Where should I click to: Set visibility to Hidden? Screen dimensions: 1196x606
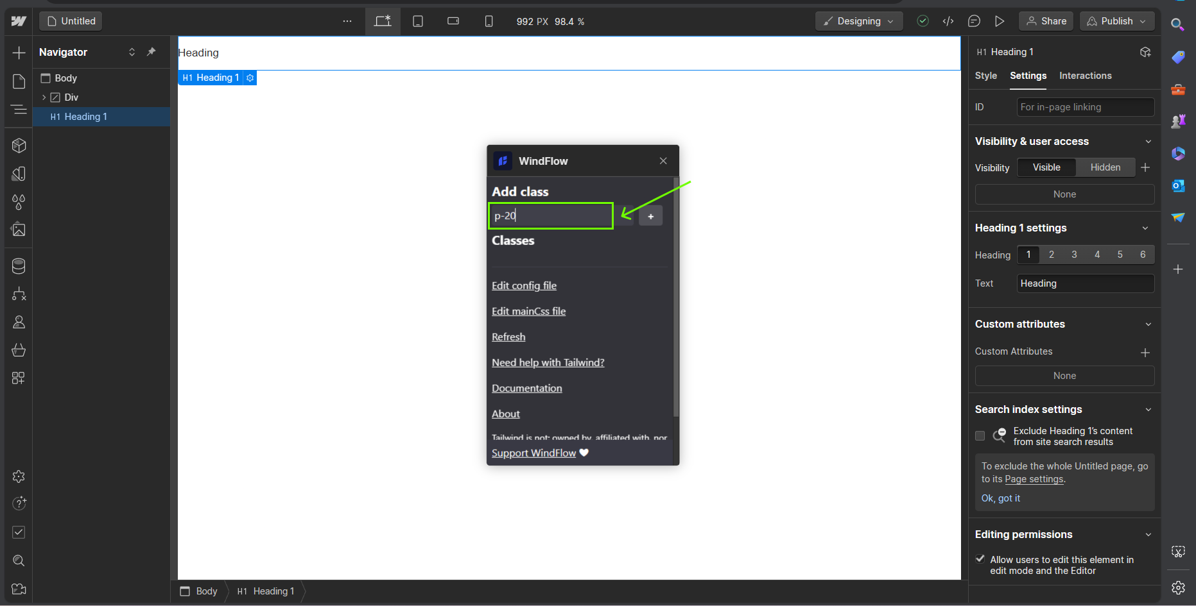click(1105, 167)
